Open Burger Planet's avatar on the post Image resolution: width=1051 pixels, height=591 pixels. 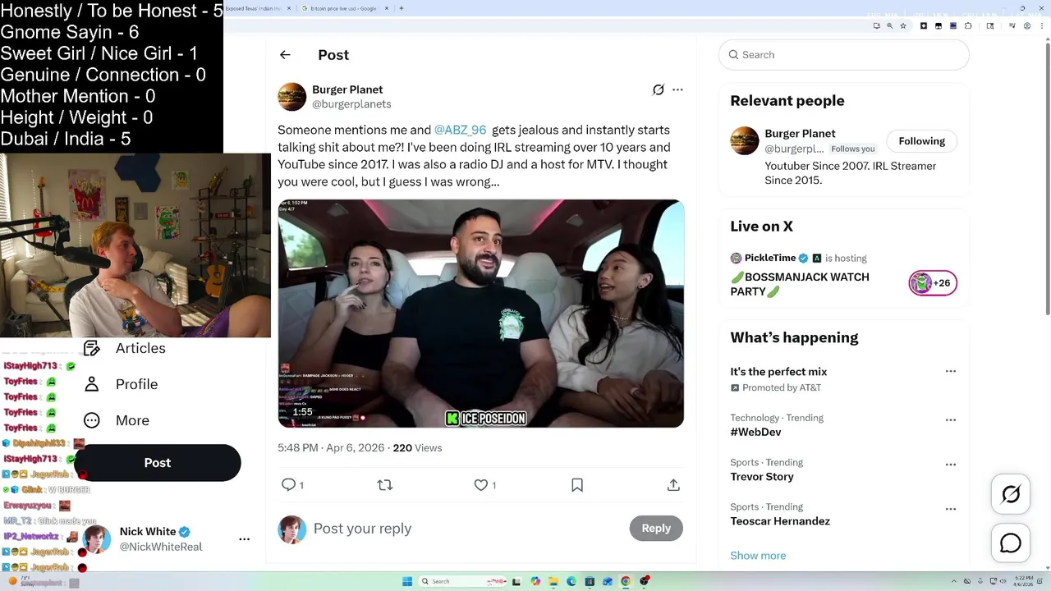pyautogui.click(x=291, y=96)
